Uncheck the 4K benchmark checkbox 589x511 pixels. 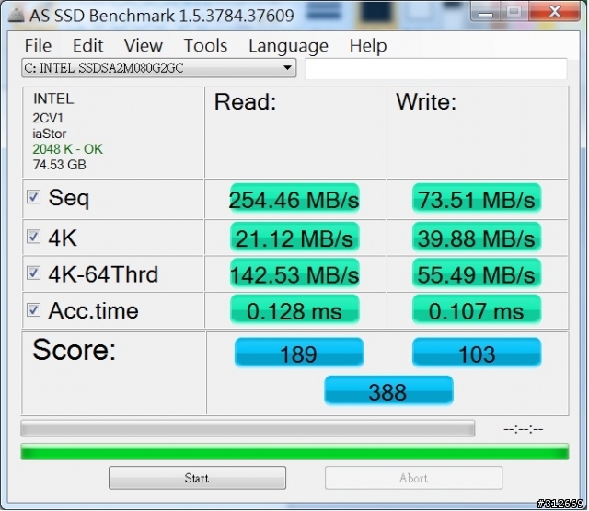point(33,237)
